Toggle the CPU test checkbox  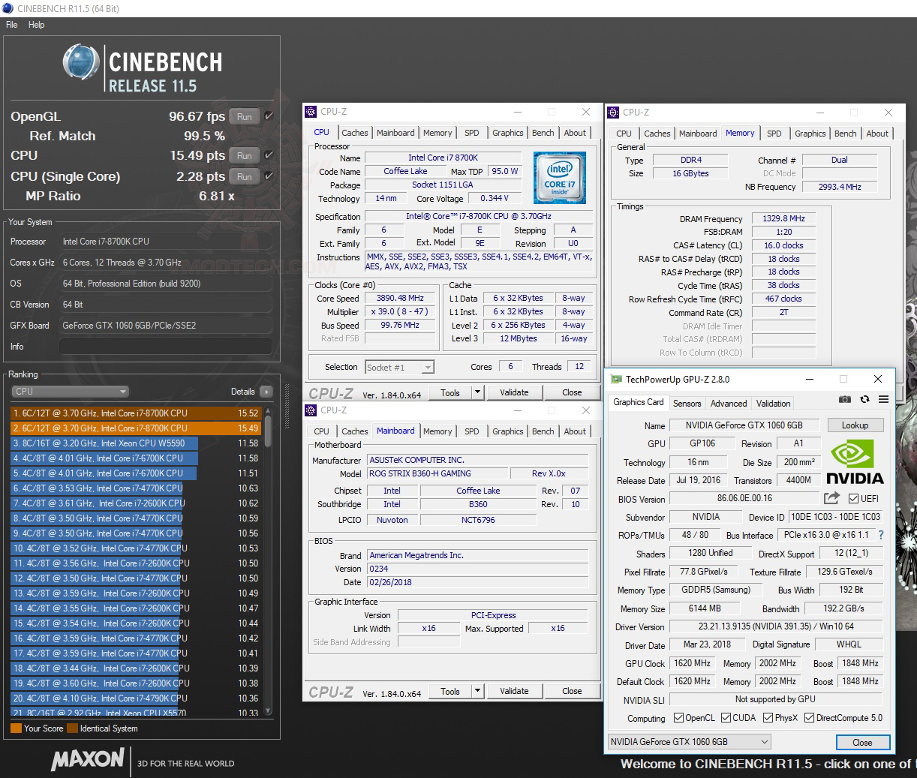click(x=269, y=155)
